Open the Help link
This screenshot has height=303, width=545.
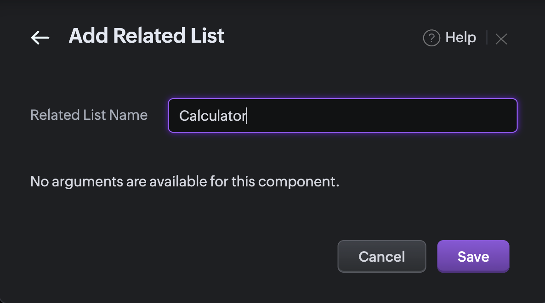460,37
